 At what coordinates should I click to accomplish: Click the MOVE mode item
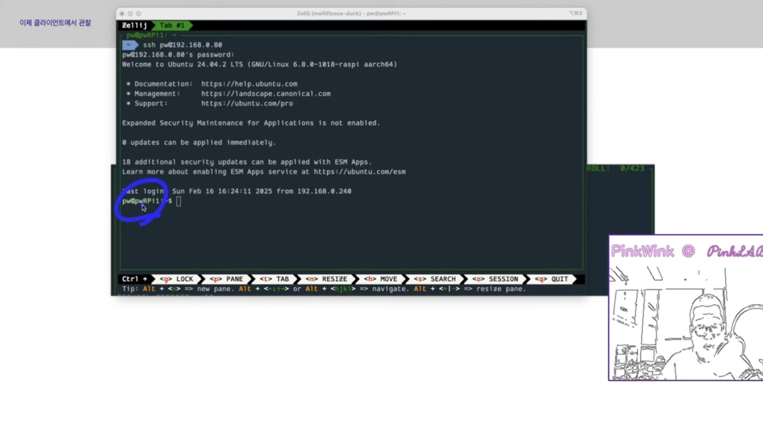(380, 279)
